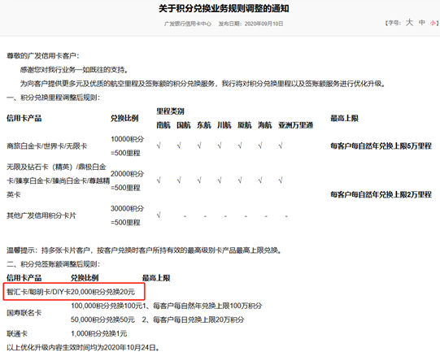
Task: Select heading 二、积分兑签账额调整后规则
Action: (54, 264)
